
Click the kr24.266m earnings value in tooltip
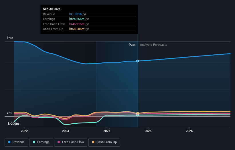coord(77,19)
